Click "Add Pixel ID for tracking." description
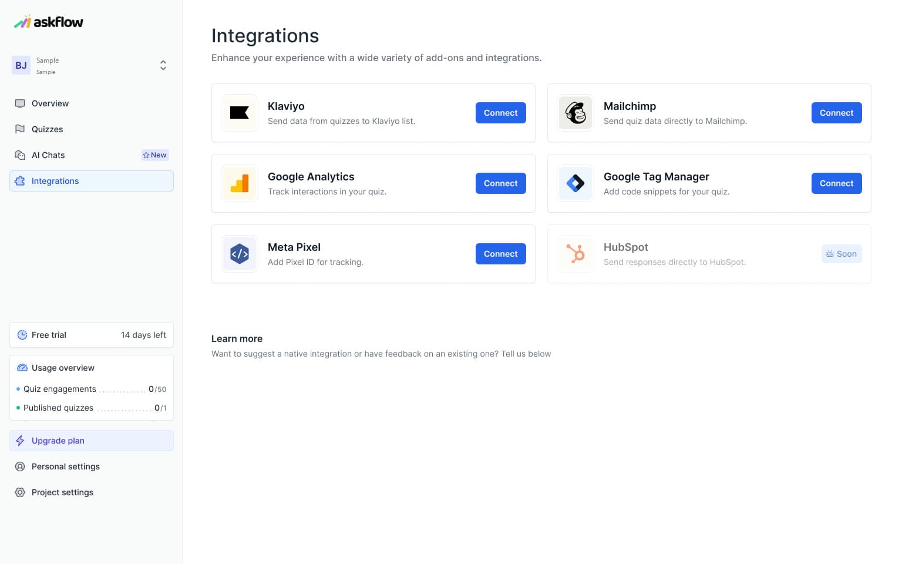Viewport: 902px width, 564px height. (x=315, y=262)
